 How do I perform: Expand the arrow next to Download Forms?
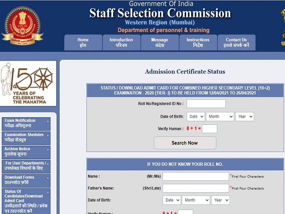48,178
